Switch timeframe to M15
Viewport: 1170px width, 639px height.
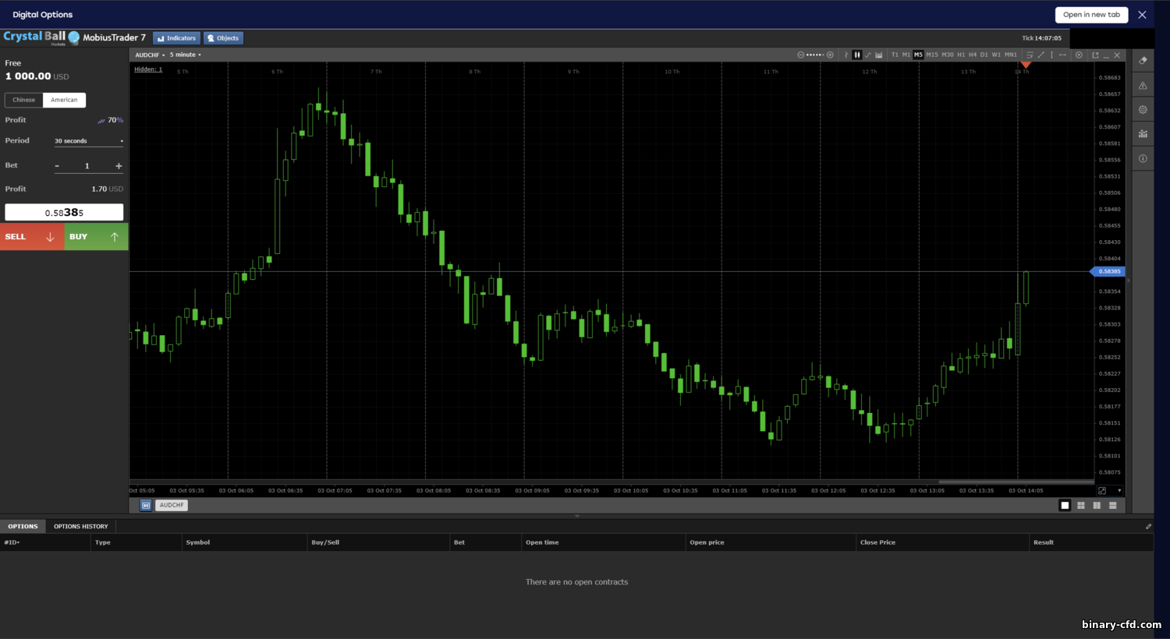[x=932, y=55]
